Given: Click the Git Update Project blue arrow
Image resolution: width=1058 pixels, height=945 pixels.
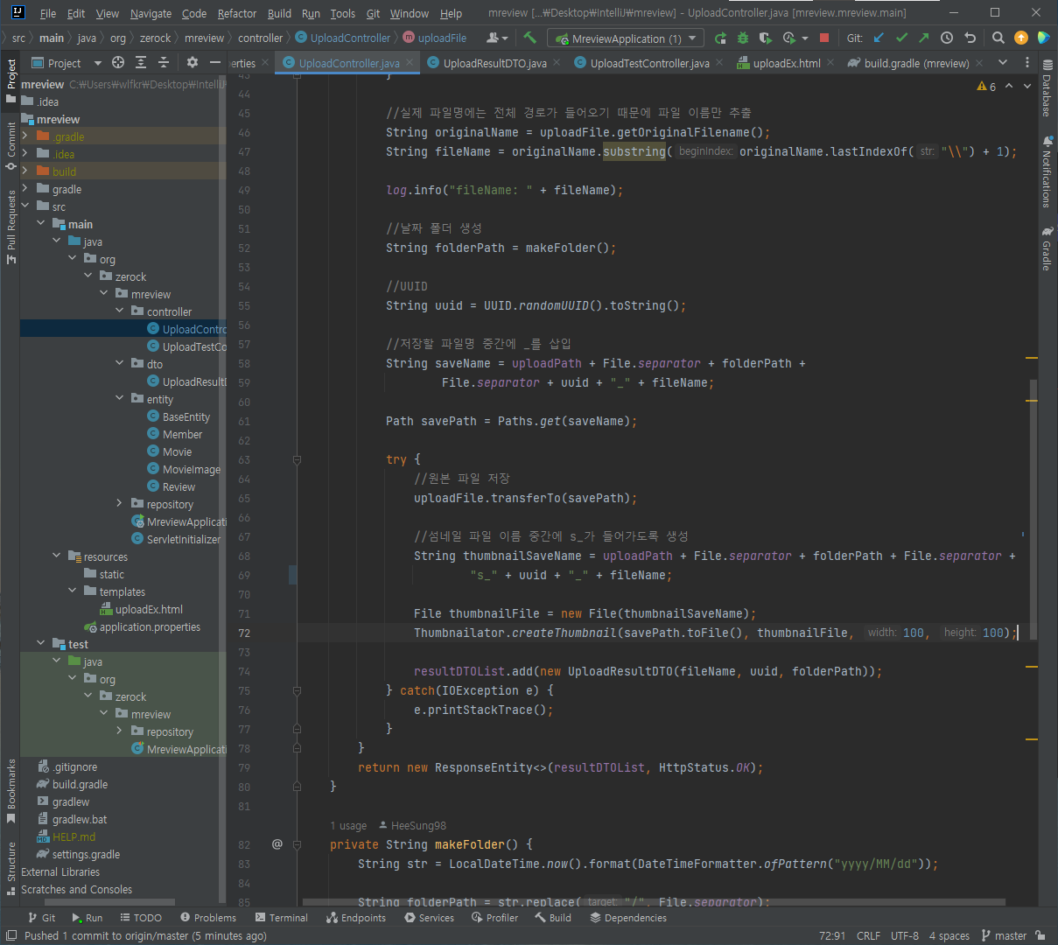Looking at the screenshot, I should (x=879, y=38).
